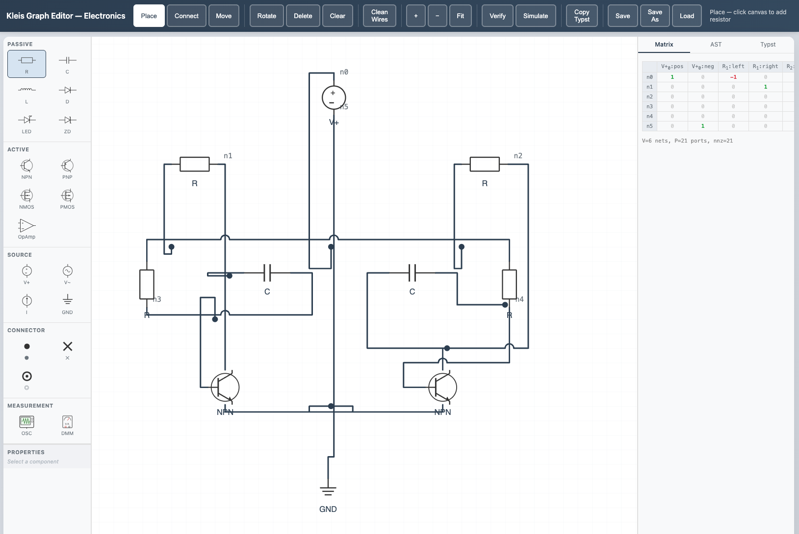Select the capacitor (C) component
799x534 pixels.
[x=67, y=64]
